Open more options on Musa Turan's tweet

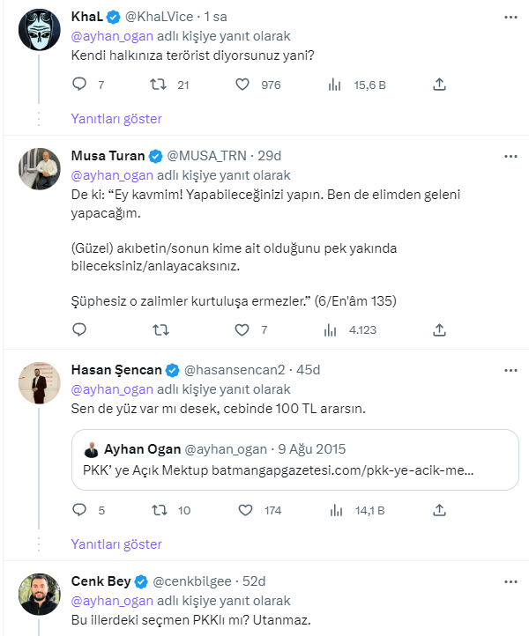click(x=510, y=156)
